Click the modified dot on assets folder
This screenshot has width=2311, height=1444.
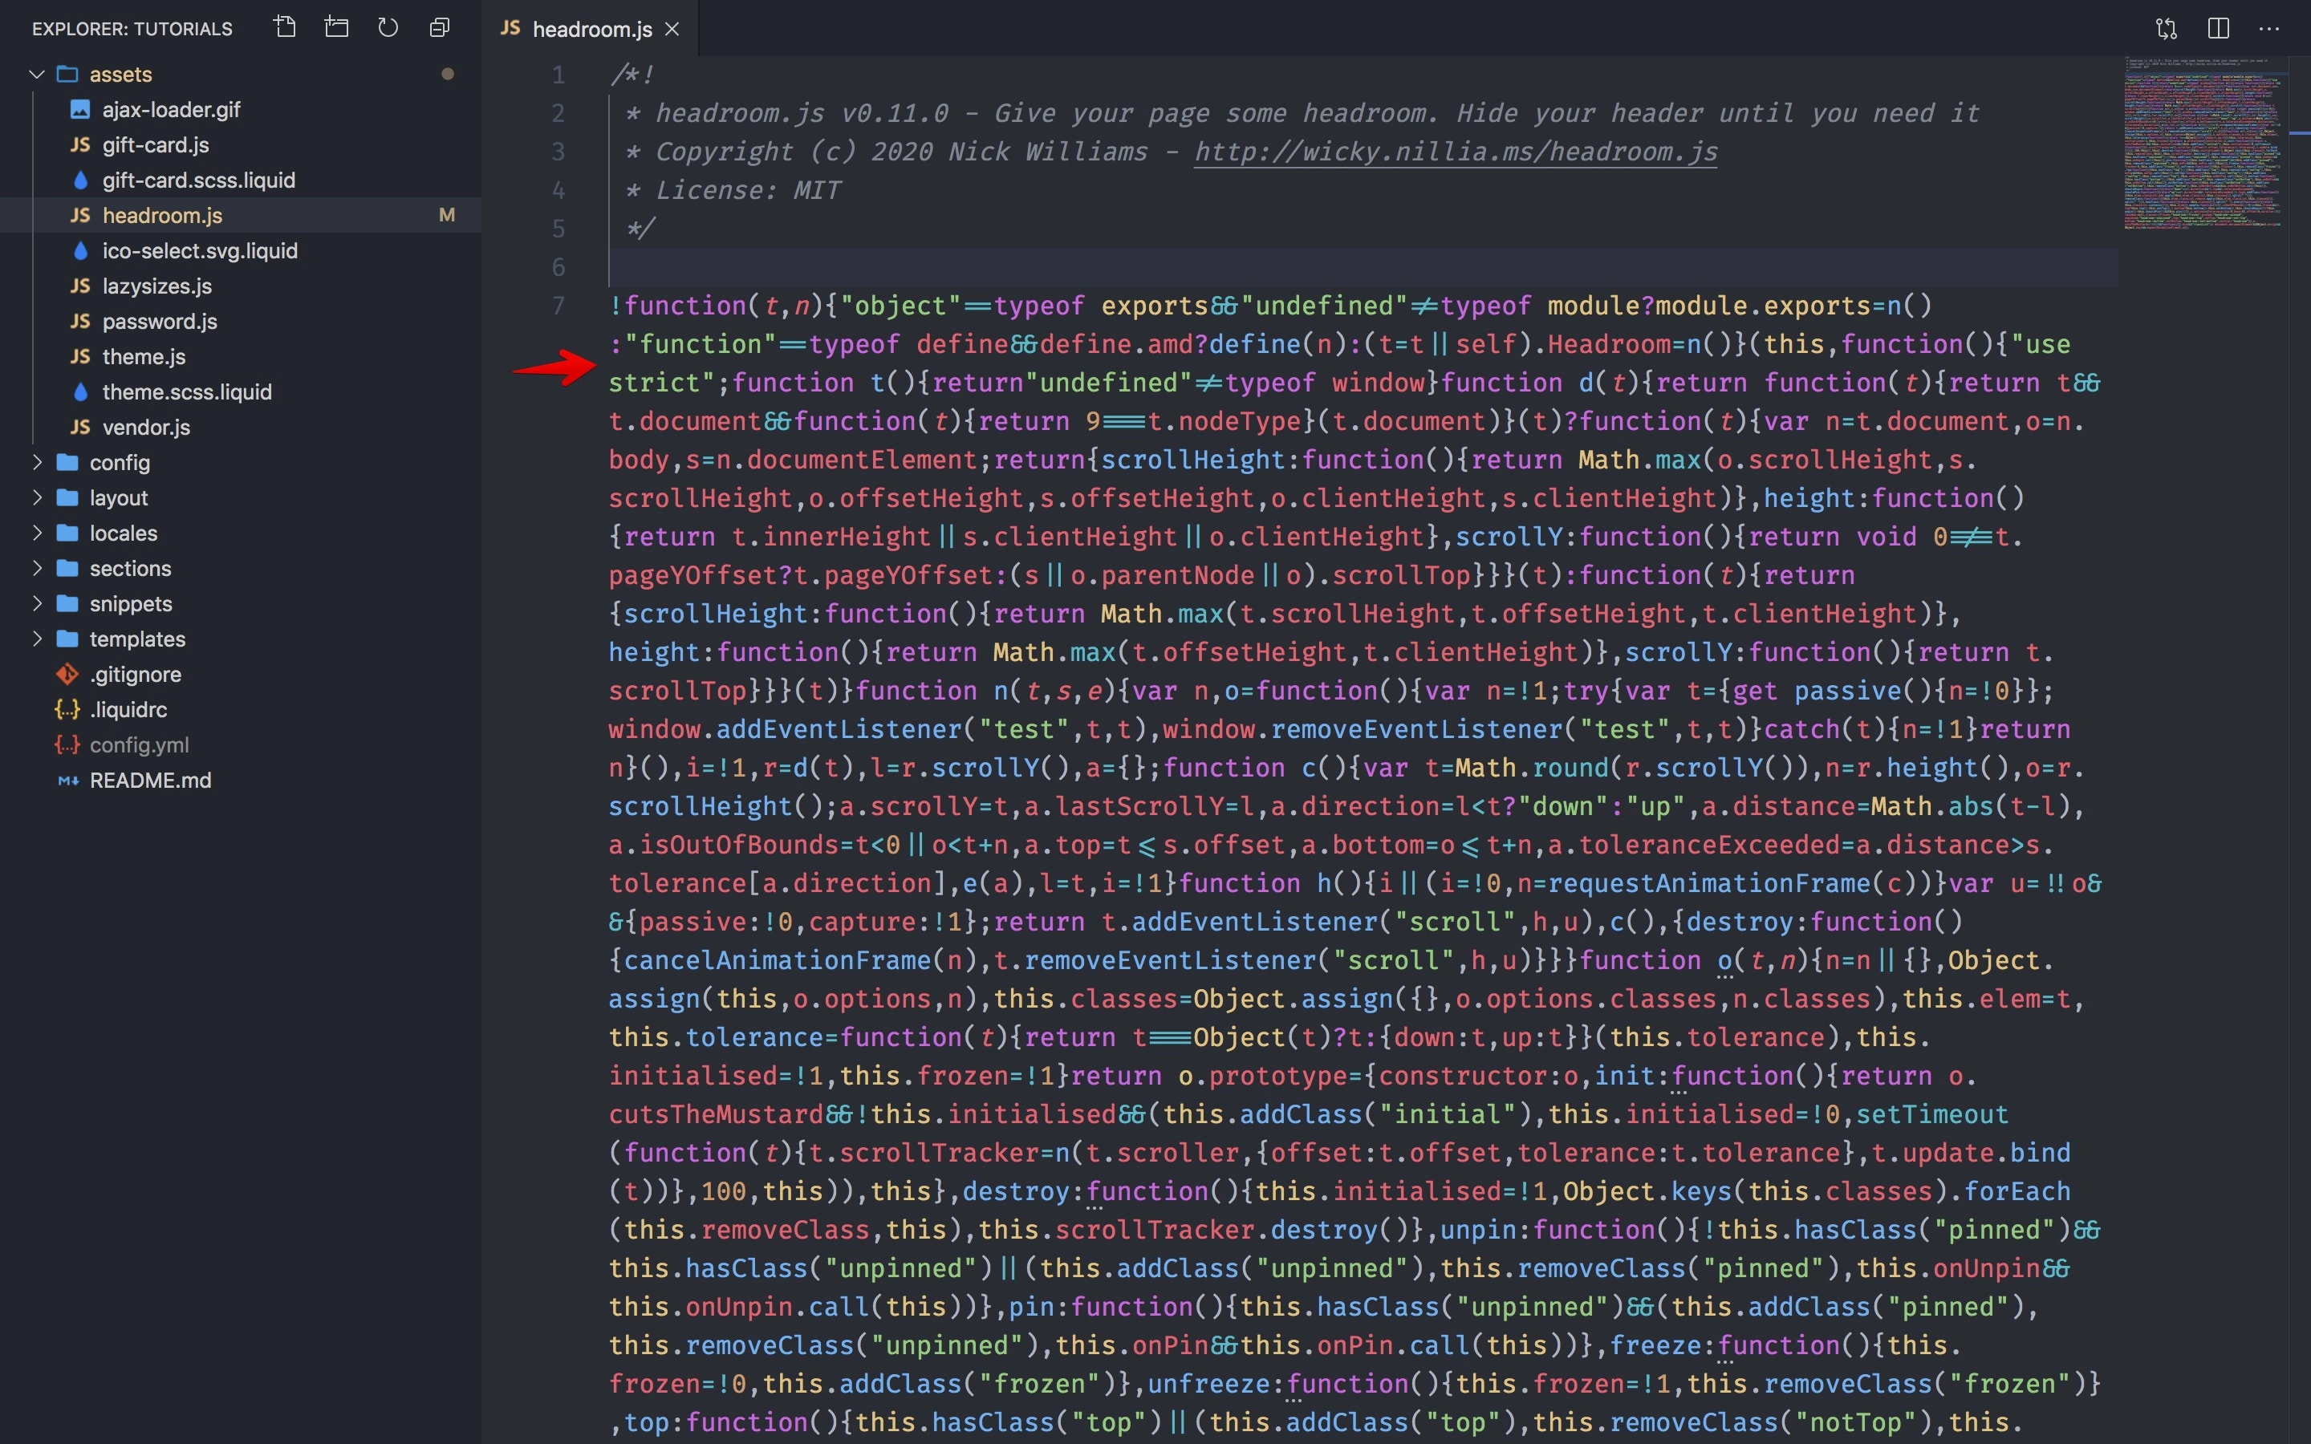pos(447,75)
